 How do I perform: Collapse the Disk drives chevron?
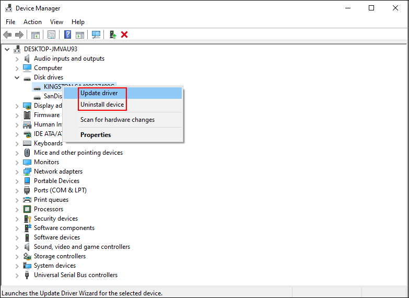[17, 77]
